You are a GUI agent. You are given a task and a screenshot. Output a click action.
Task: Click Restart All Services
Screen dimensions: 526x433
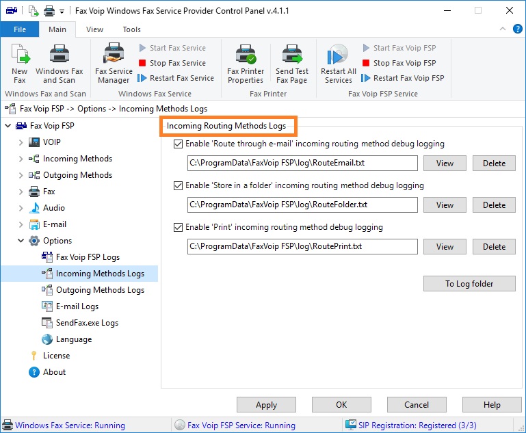[338, 64]
